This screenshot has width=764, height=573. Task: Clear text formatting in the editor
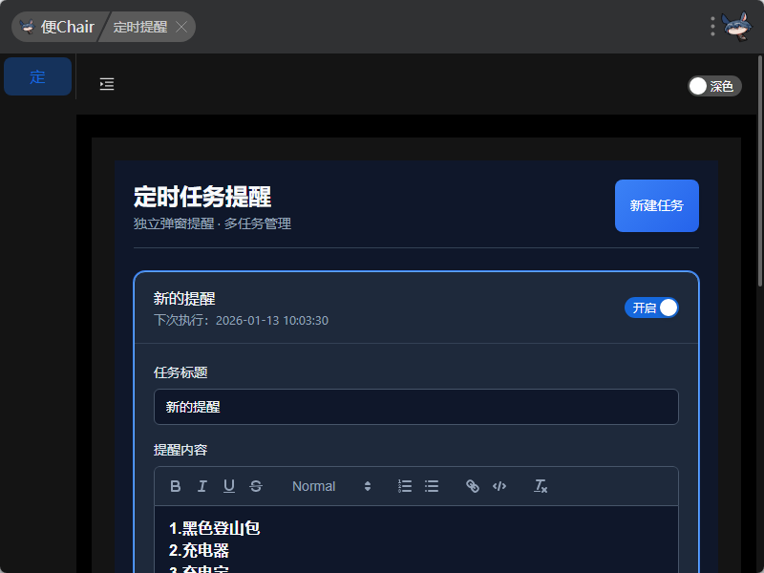tap(541, 486)
